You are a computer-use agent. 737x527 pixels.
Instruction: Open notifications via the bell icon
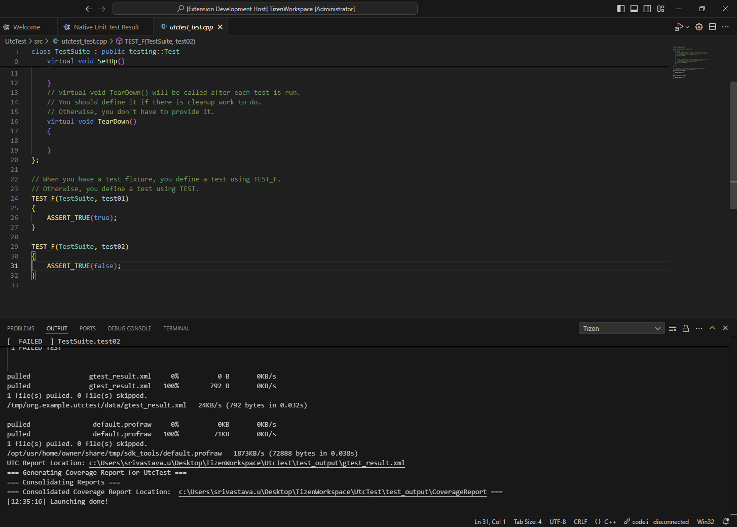coord(726,521)
